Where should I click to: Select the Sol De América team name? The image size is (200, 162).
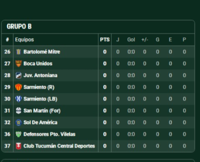pyautogui.click(x=40, y=123)
